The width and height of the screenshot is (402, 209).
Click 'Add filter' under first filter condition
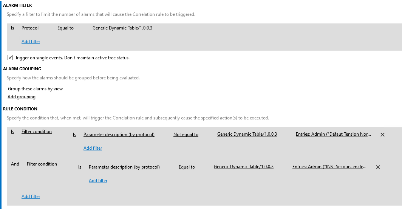click(93, 148)
